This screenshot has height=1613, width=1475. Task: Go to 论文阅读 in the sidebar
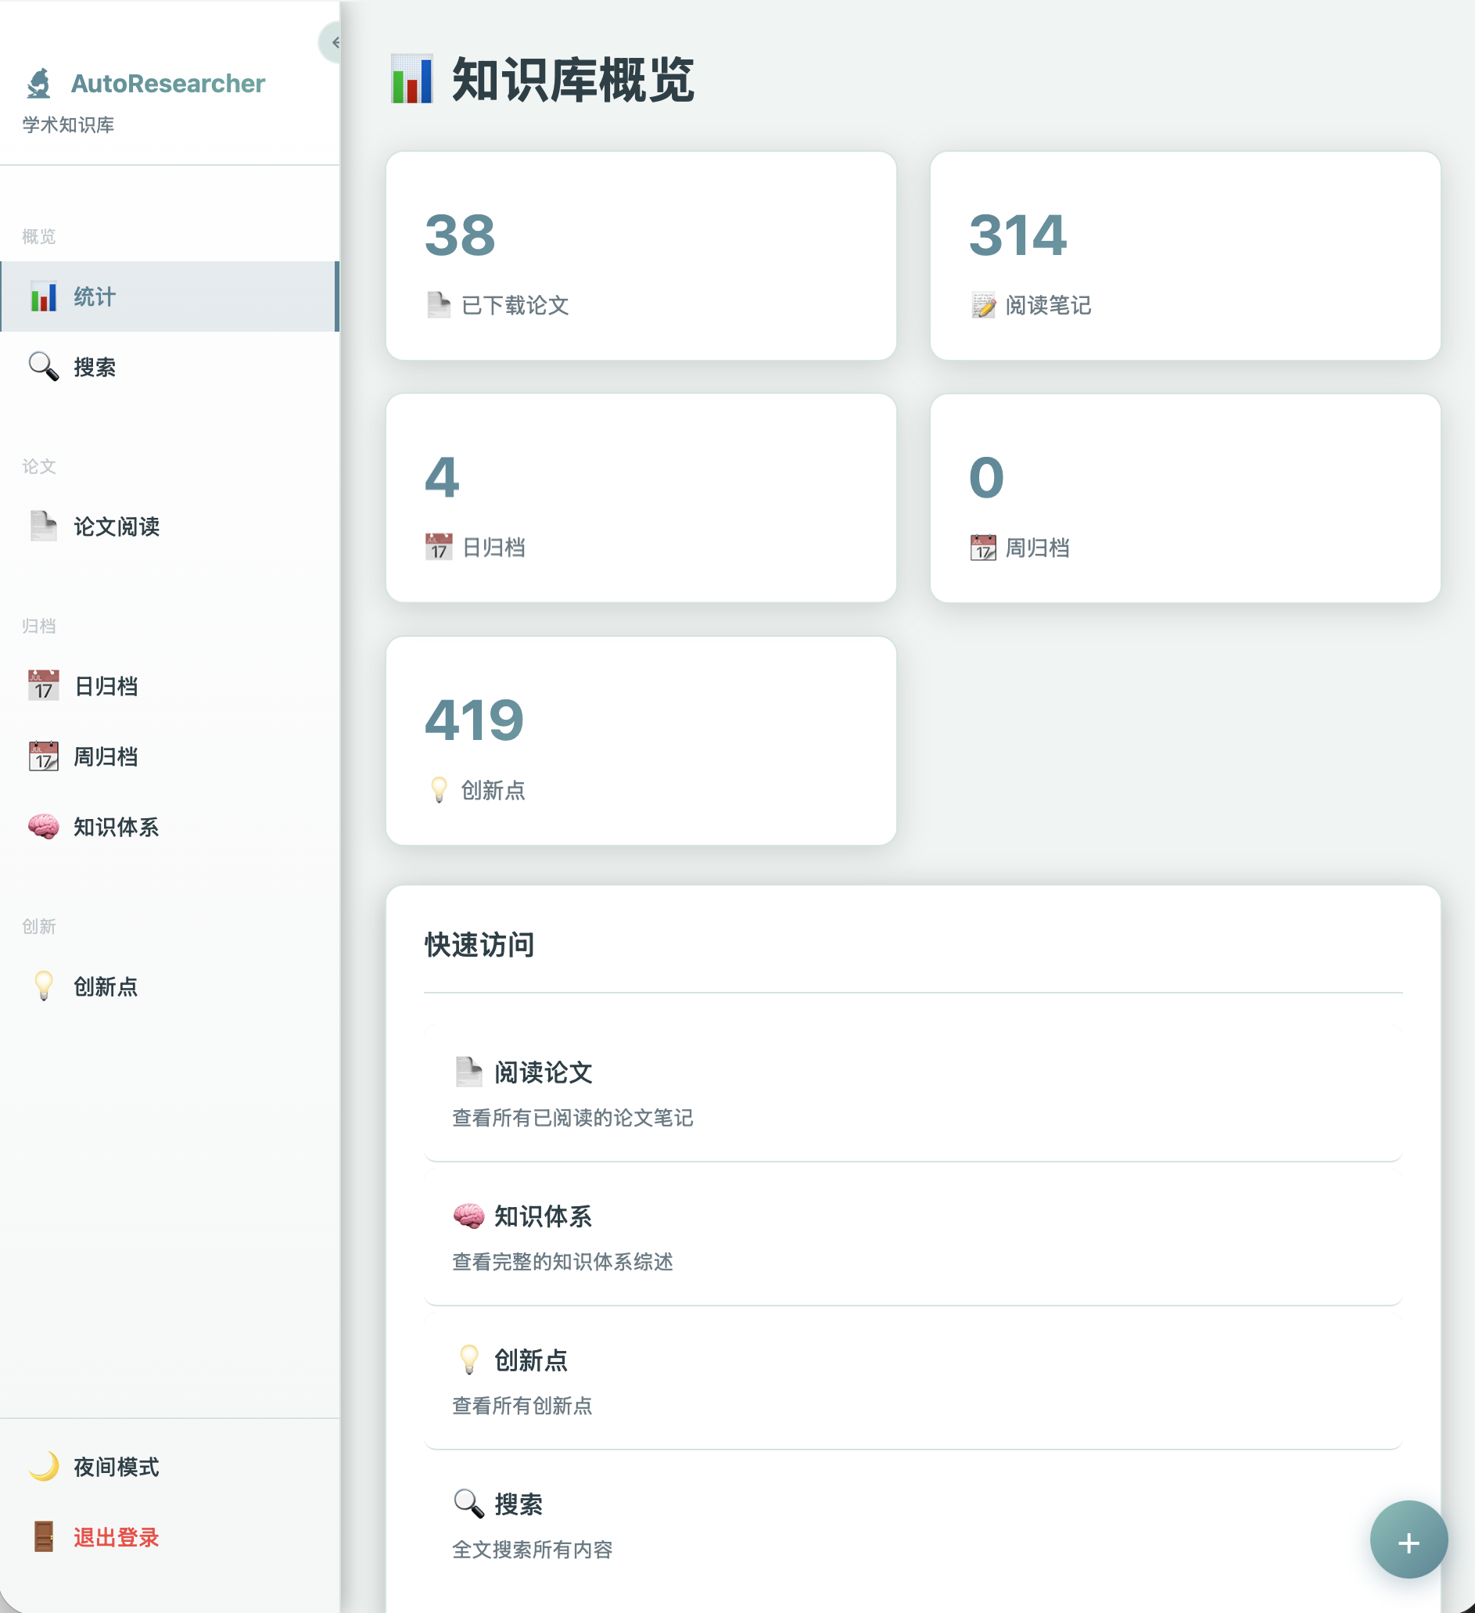pyautogui.click(x=170, y=526)
